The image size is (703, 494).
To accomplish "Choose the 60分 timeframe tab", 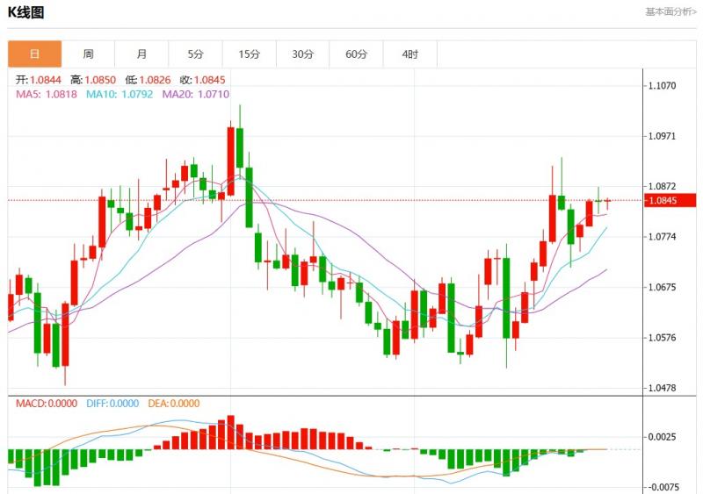I will [x=357, y=54].
